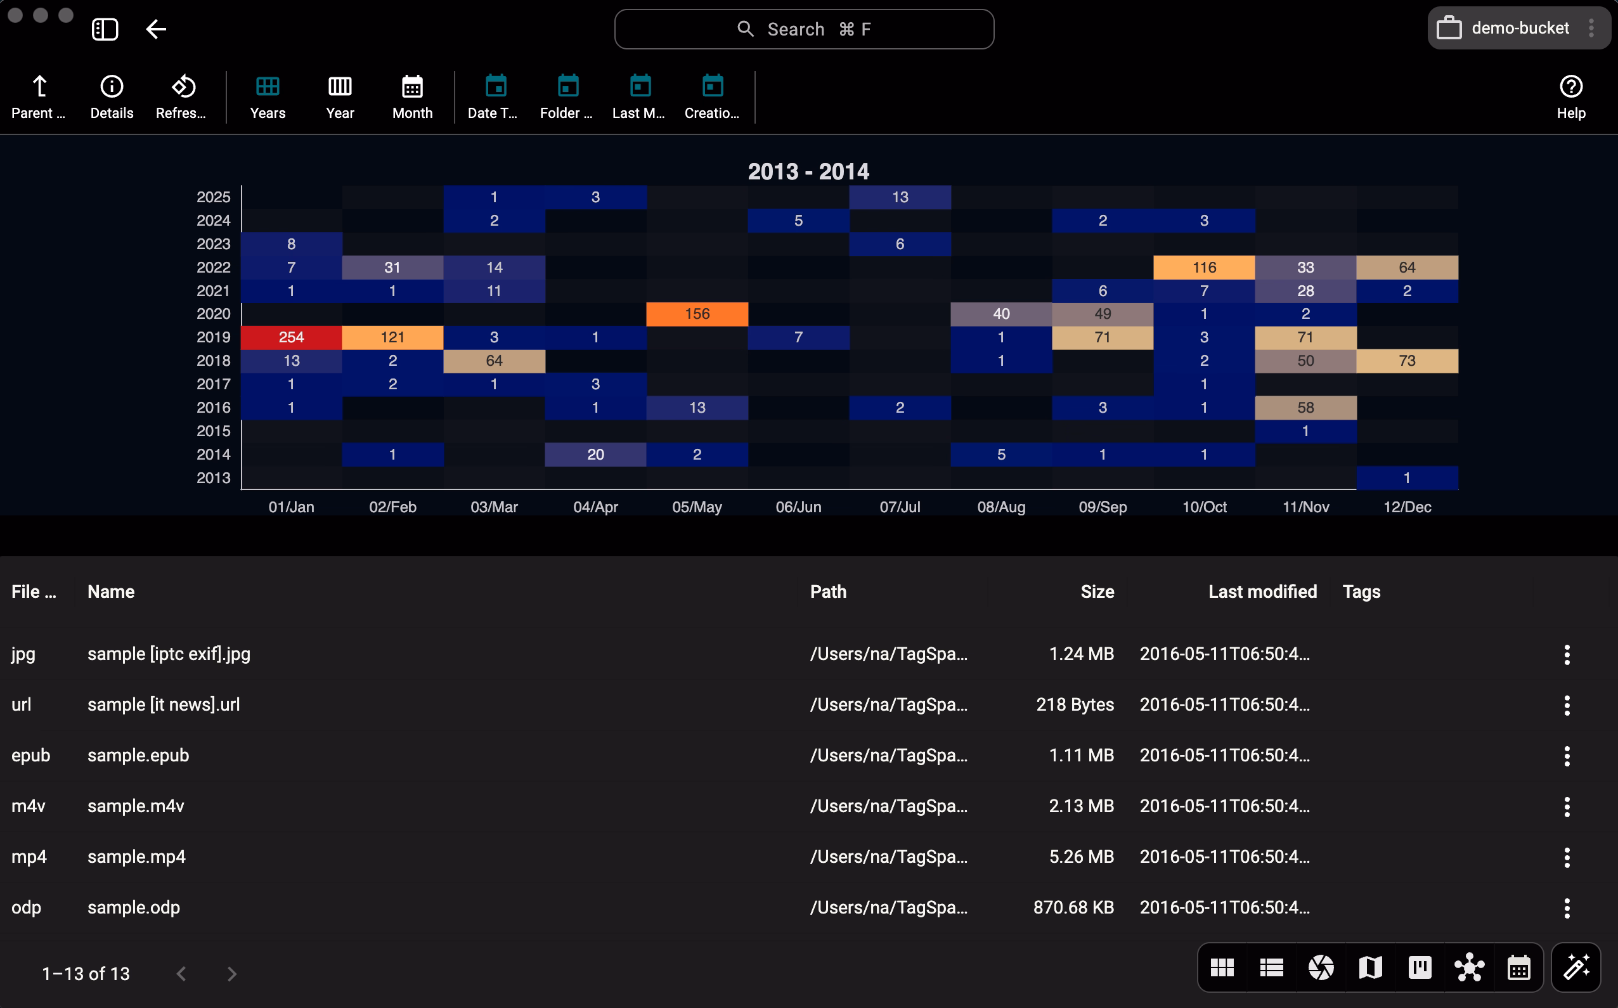Open the map perspective
Viewport: 1618px width, 1008px height.
(1370, 967)
